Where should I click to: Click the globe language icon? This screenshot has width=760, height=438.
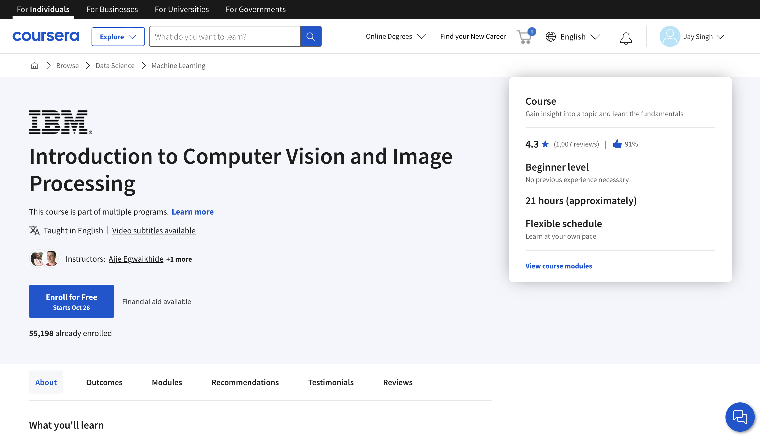pyautogui.click(x=551, y=37)
